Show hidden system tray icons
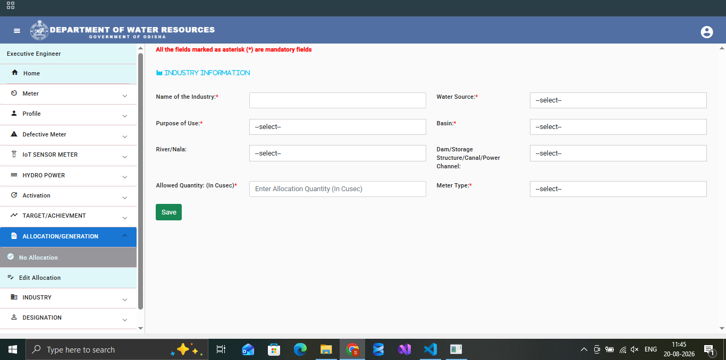The height and width of the screenshot is (360, 726). click(584, 349)
